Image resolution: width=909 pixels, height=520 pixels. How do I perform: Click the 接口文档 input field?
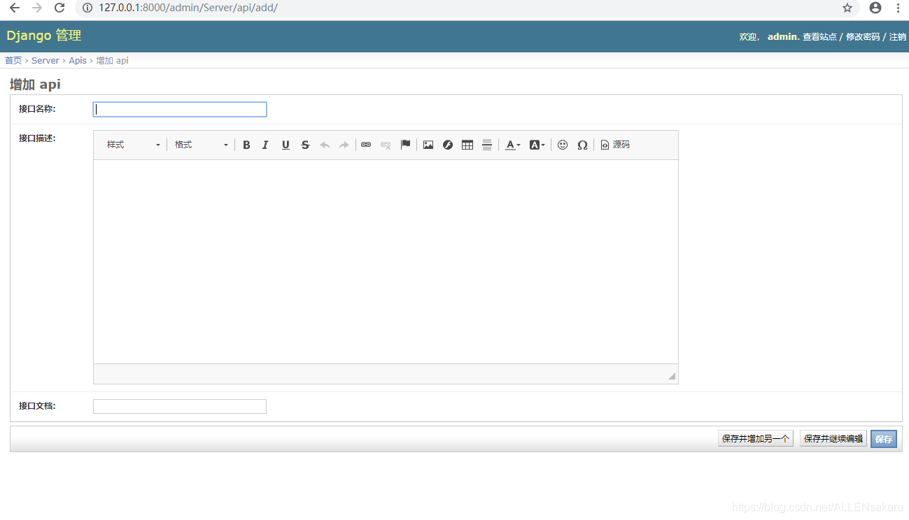click(180, 406)
